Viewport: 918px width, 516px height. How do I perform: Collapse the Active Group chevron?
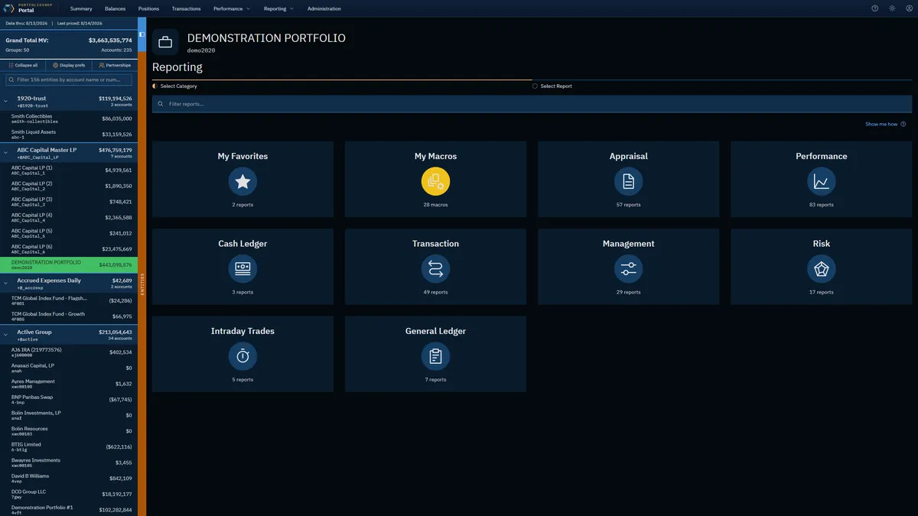coord(6,335)
